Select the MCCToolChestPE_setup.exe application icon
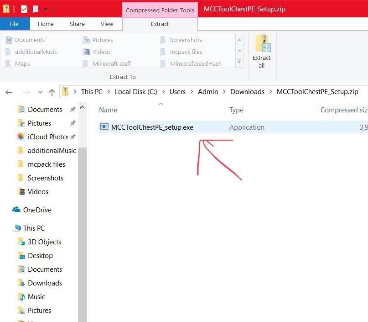Viewport: 368px width, 322px height. [104, 127]
